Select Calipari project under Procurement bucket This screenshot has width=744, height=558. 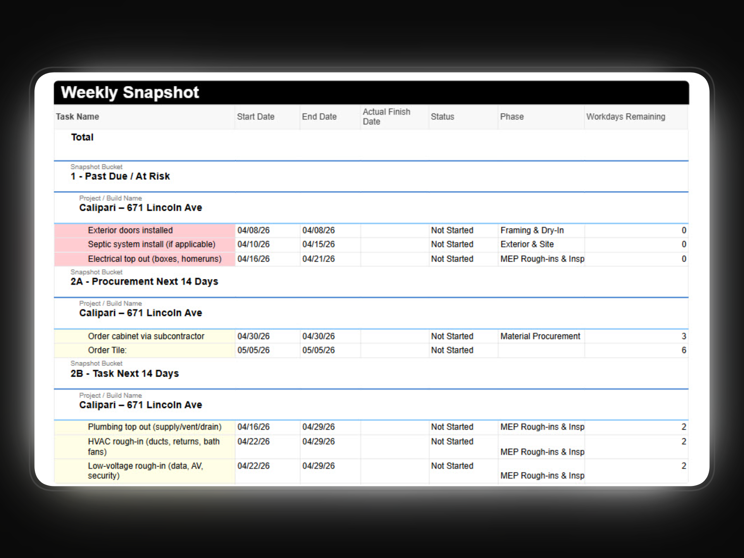(141, 313)
